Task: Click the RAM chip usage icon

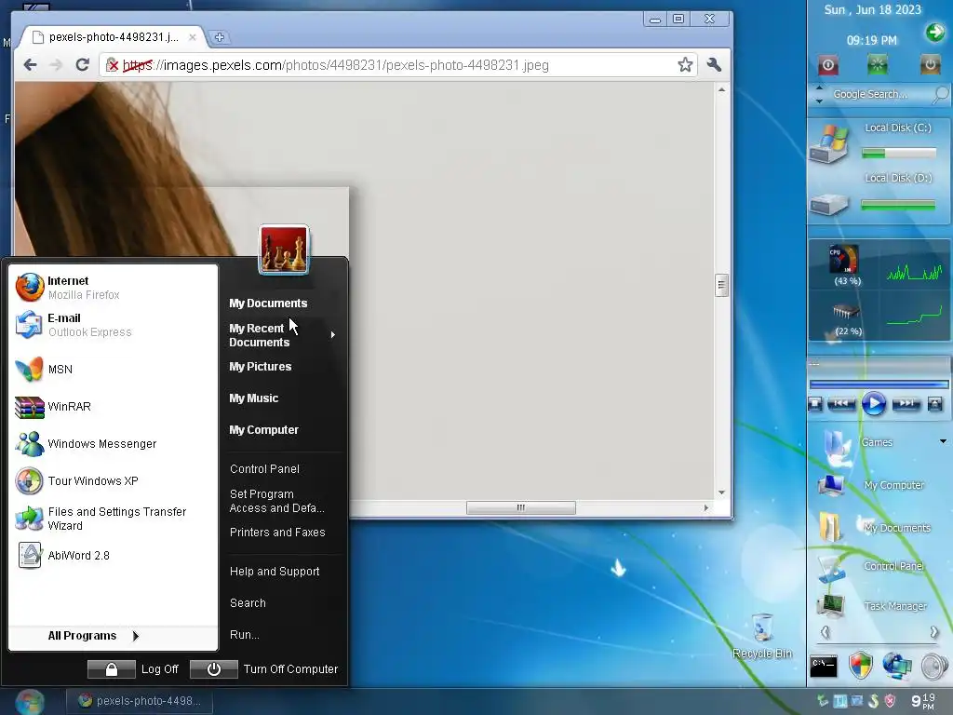Action: pos(845,313)
